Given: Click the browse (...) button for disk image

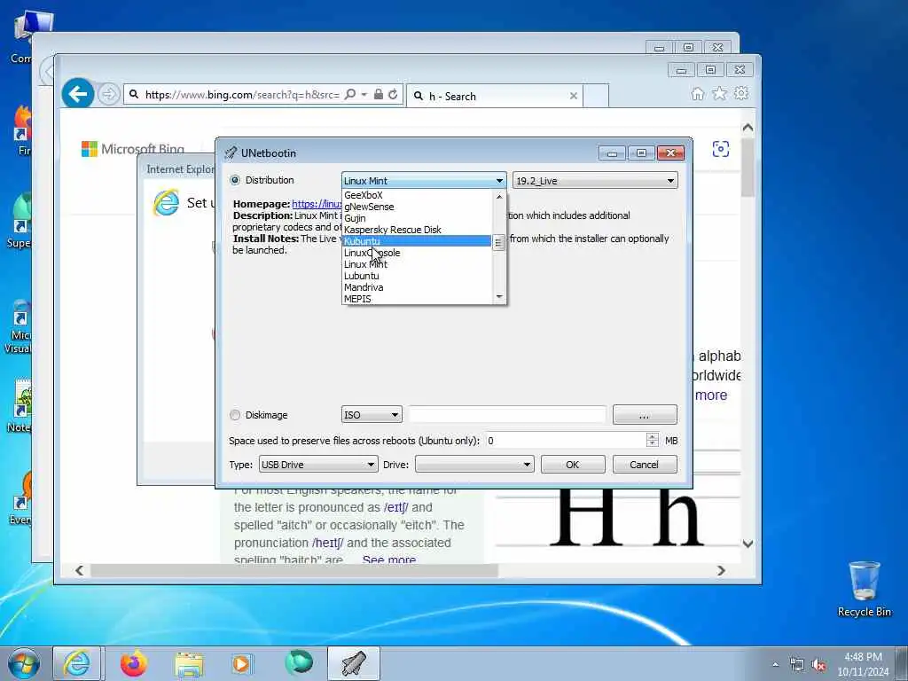Looking at the screenshot, I should [645, 415].
